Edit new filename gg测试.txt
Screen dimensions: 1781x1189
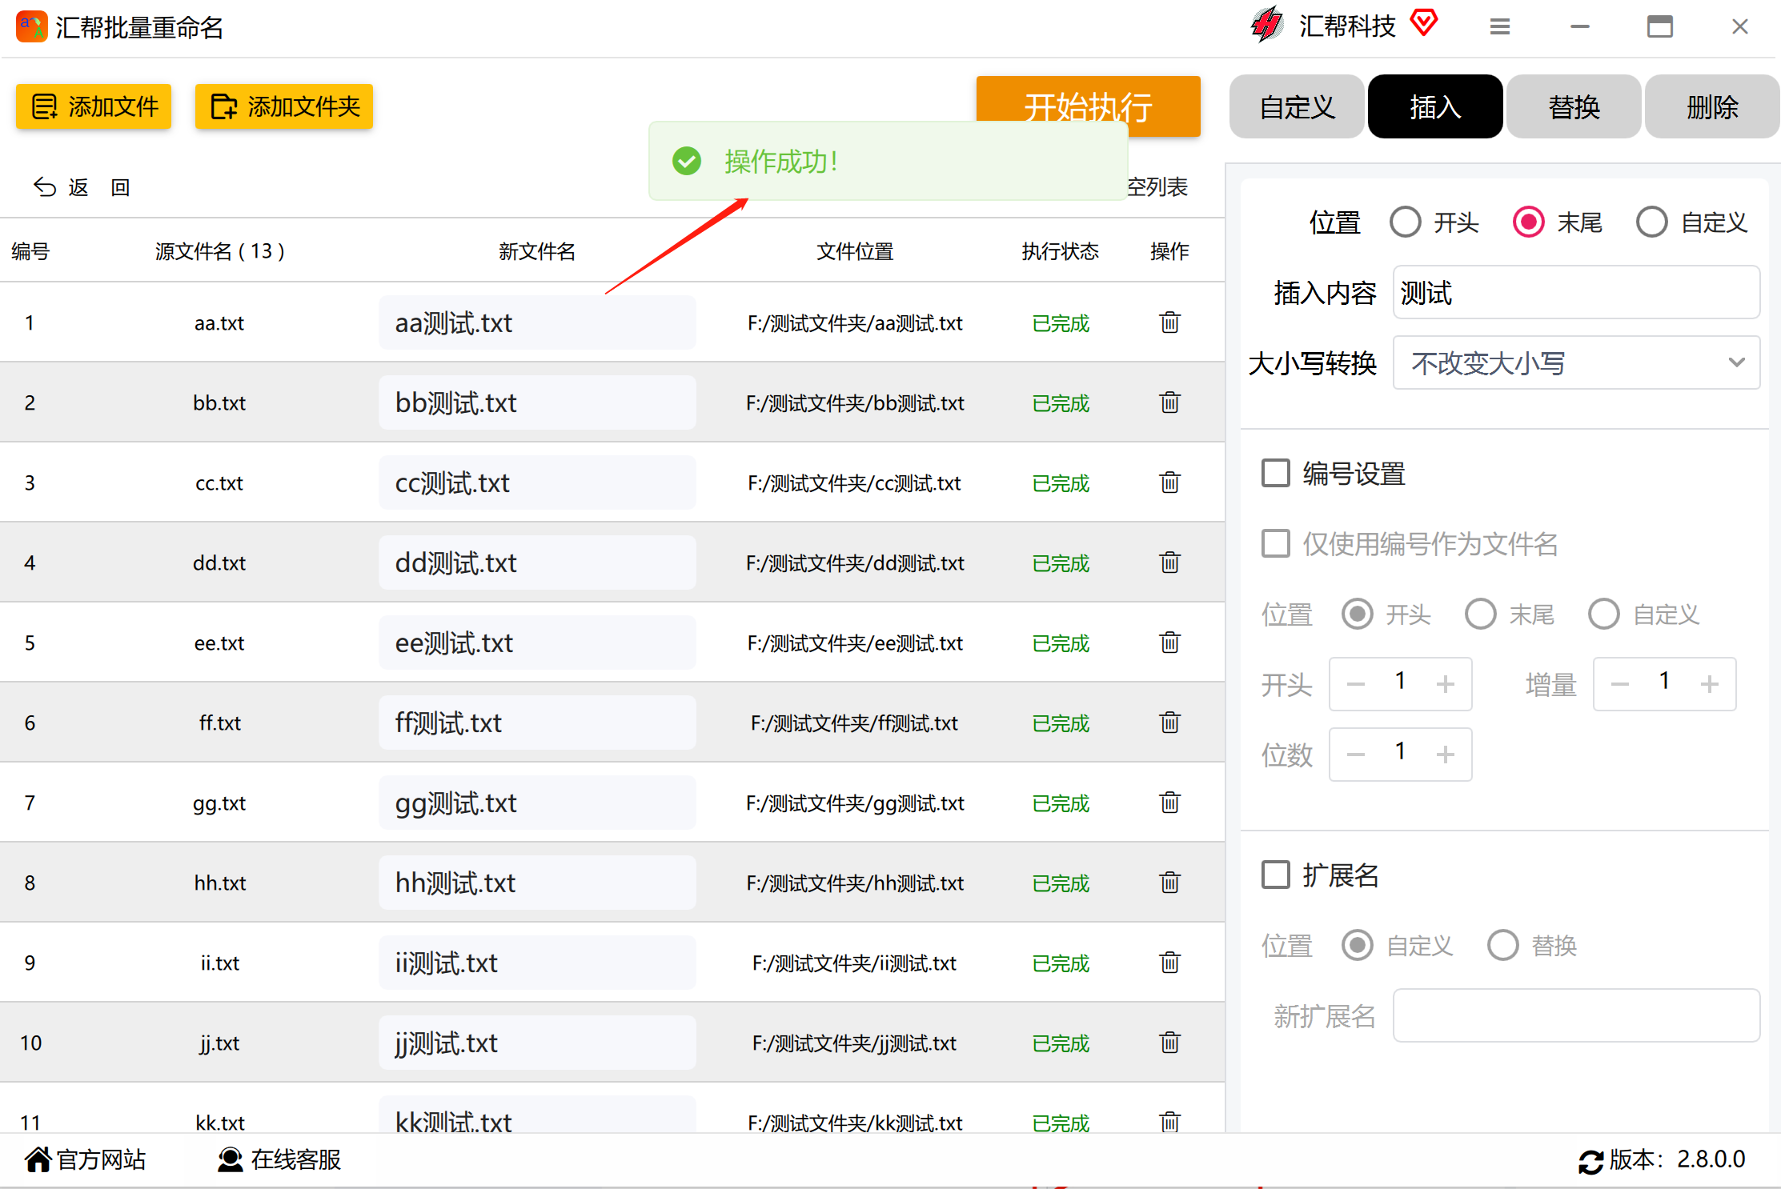(x=537, y=803)
